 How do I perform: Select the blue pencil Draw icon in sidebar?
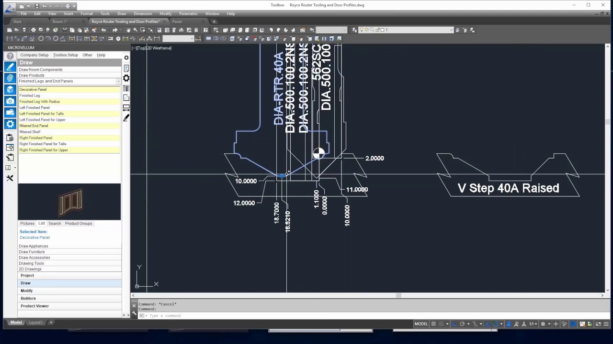(x=10, y=67)
